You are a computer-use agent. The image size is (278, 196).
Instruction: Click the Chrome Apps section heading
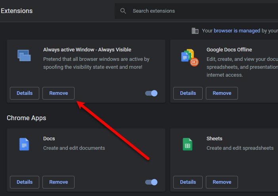(27, 118)
